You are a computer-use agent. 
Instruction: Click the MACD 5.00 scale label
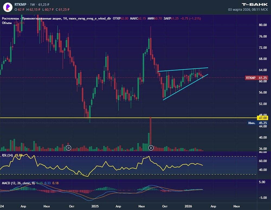[x=262, y=182]
